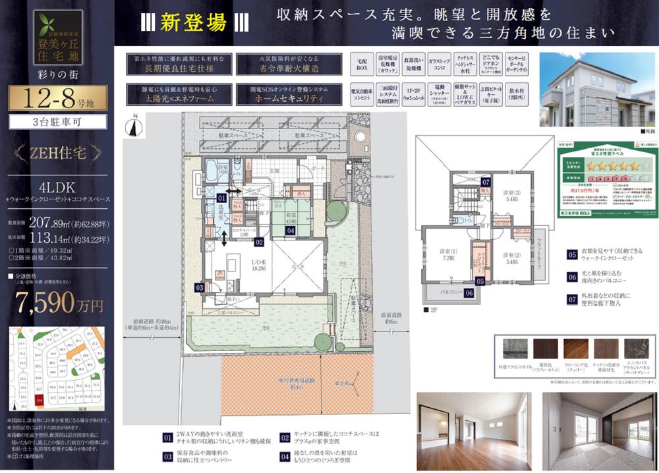The image size is (659, 473).
Task: Click the 長期優良住宅仕様 banner
Action: click(x=179, y=65)
